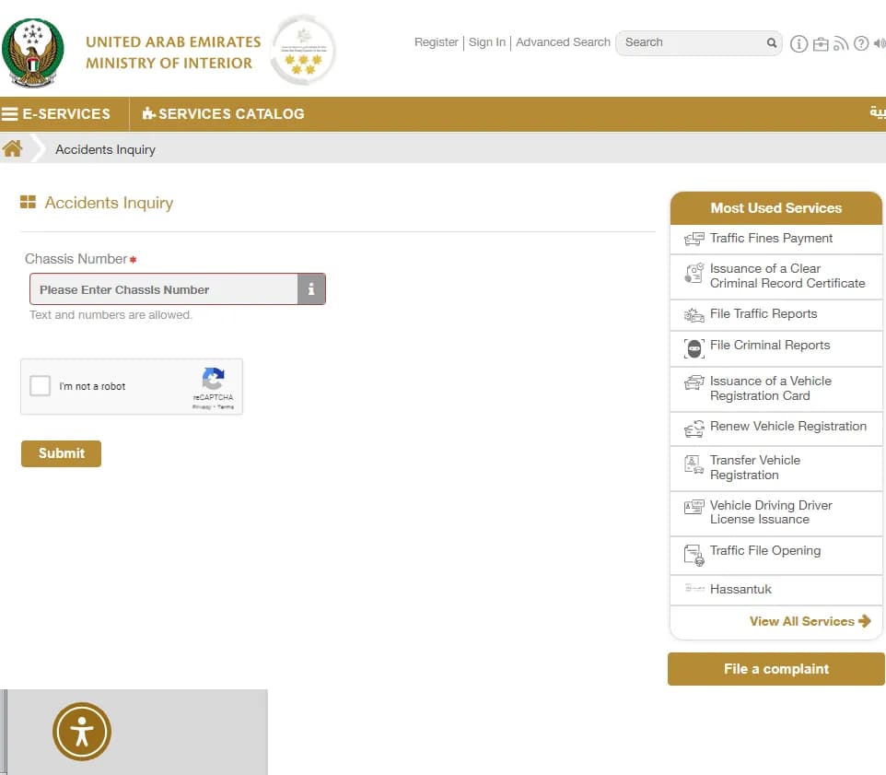Open Renew Vehicle Registration service
886x775 pixels.
[x=787, y=427]
